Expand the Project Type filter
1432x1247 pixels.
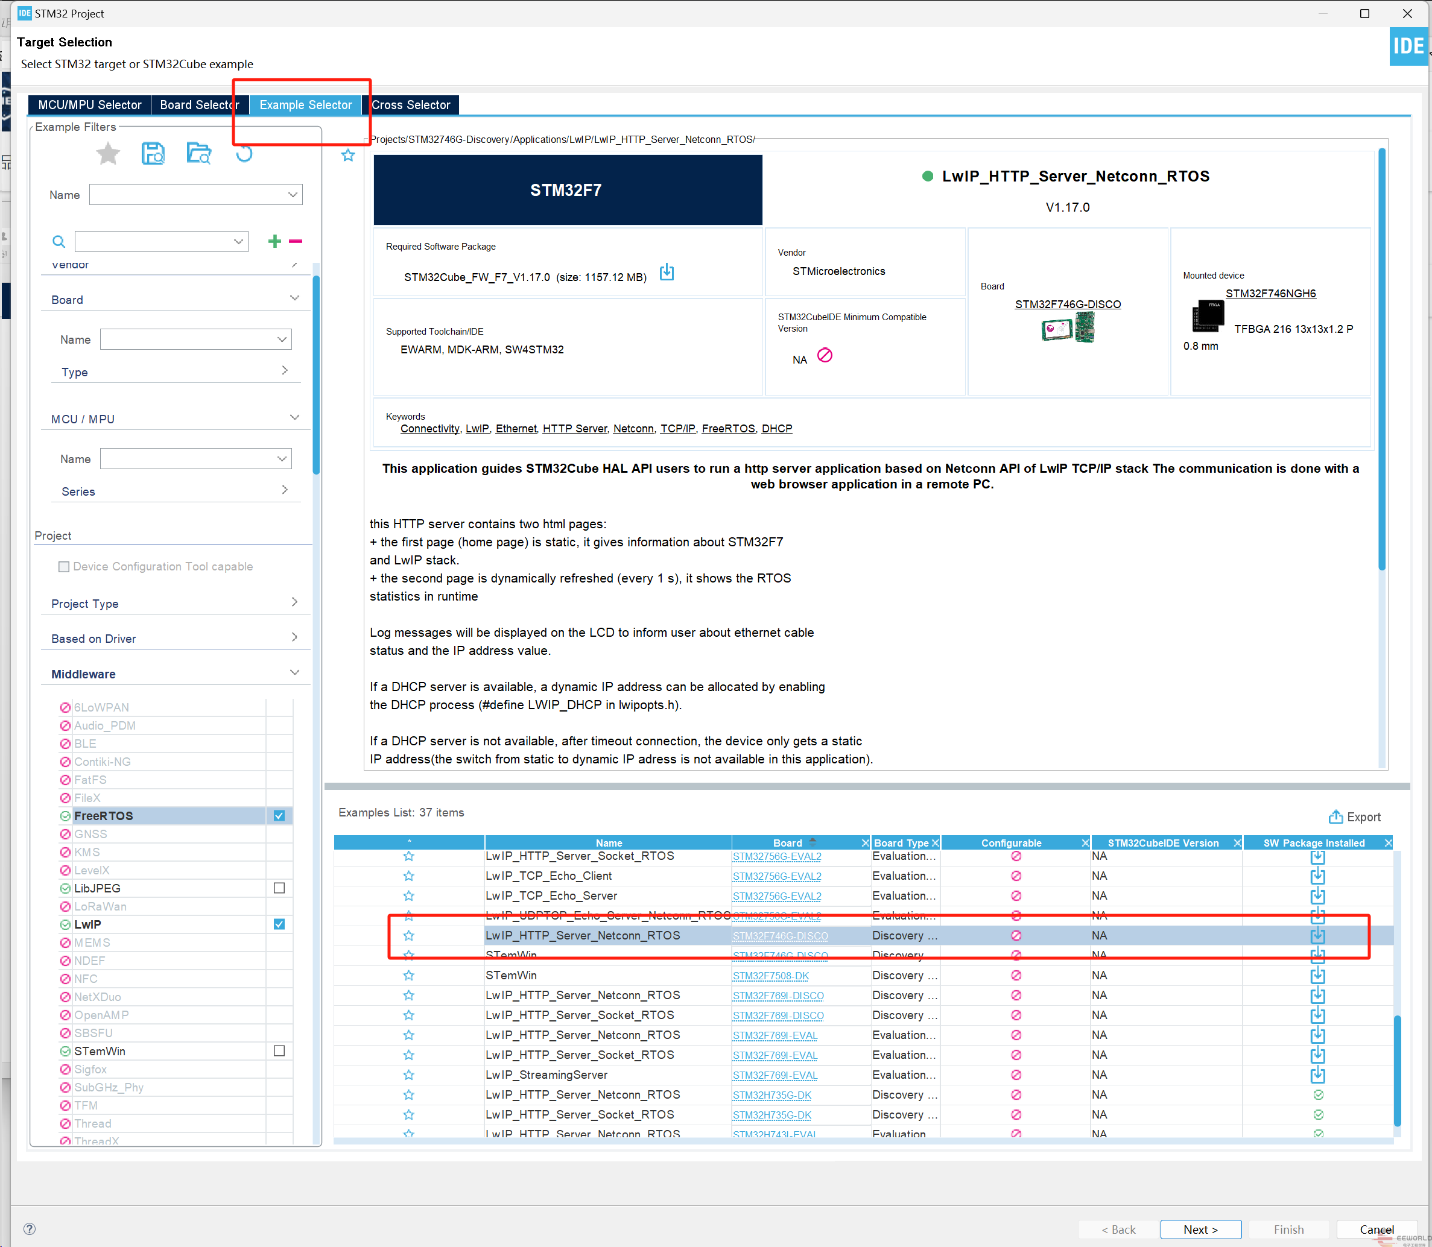click(x=294, y=602)
